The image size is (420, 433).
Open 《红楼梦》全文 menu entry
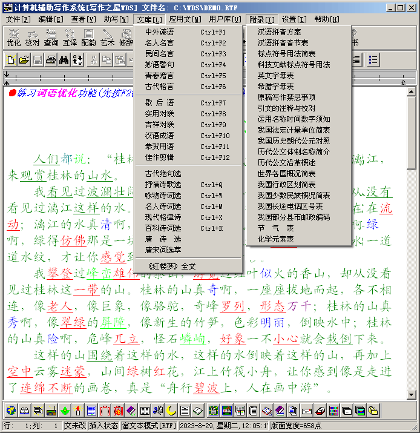click(188, 266)
